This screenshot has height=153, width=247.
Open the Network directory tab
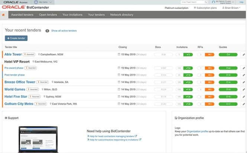pos(121,15)
